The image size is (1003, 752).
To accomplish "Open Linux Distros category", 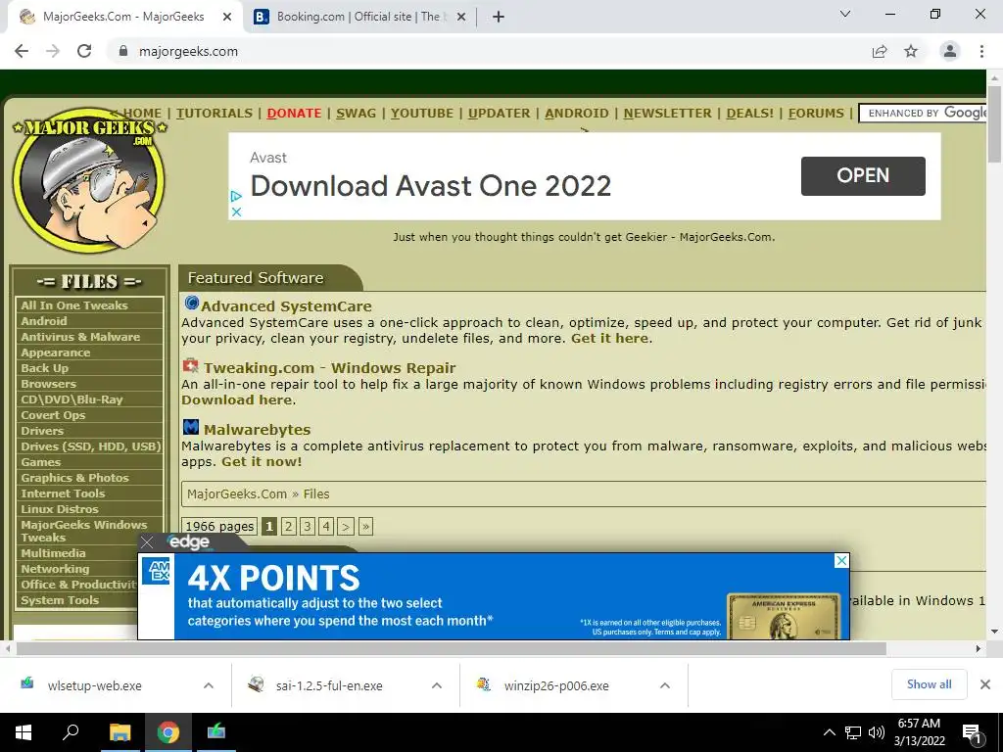I will point(89,509).
